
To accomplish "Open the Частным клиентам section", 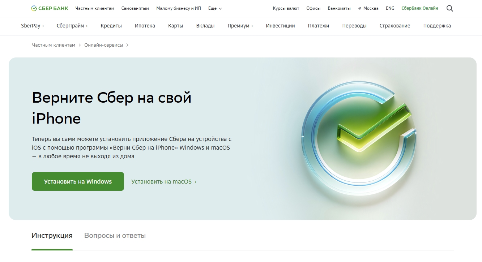I will (x=95, y=8).
